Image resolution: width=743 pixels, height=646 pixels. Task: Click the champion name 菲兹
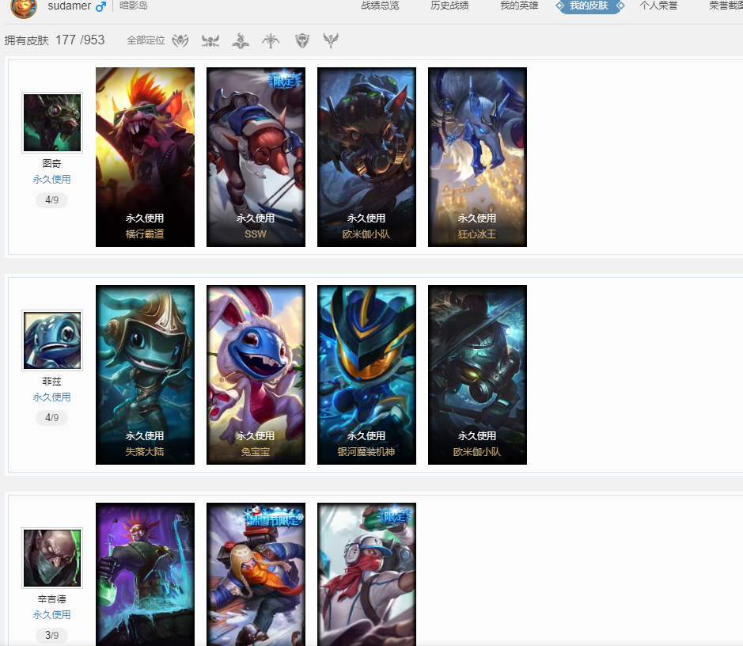[51, 381]
